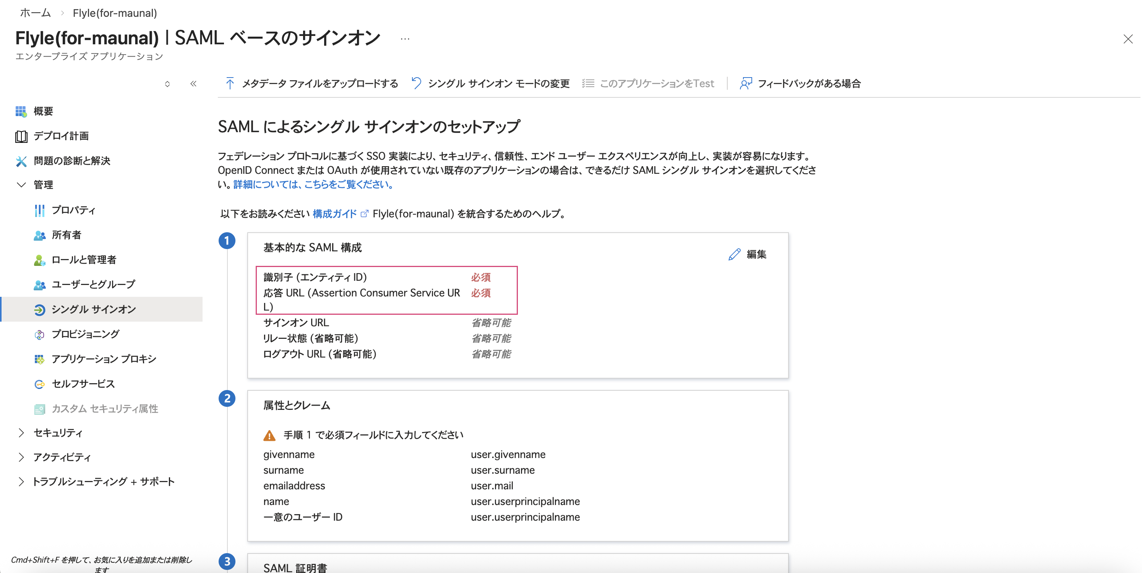Screen dimensions: 1142x573
Task: Select シングル サインオン menu item
Action: point(94,309)
